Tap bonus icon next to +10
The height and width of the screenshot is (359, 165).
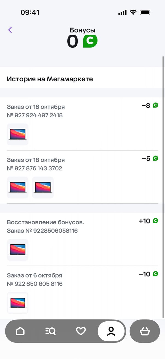[x=155, y=221]
